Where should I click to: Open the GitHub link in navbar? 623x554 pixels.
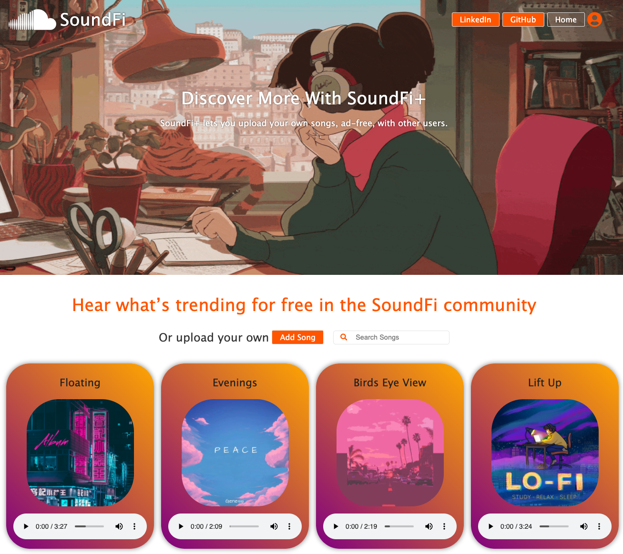[523, 20]
